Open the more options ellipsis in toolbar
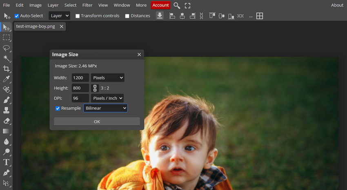 coord(251,16)
